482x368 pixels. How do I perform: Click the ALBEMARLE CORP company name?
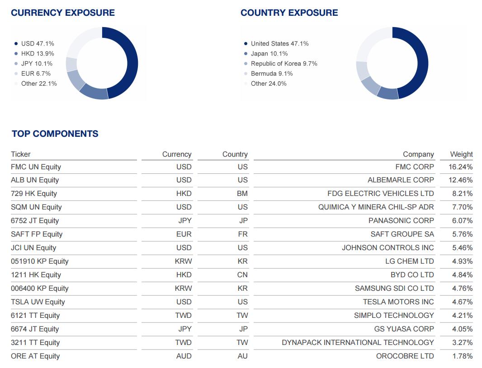point(401,180)
